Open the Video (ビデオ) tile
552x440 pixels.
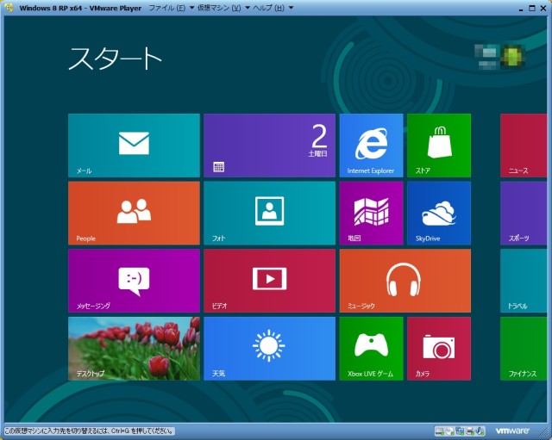269,281
